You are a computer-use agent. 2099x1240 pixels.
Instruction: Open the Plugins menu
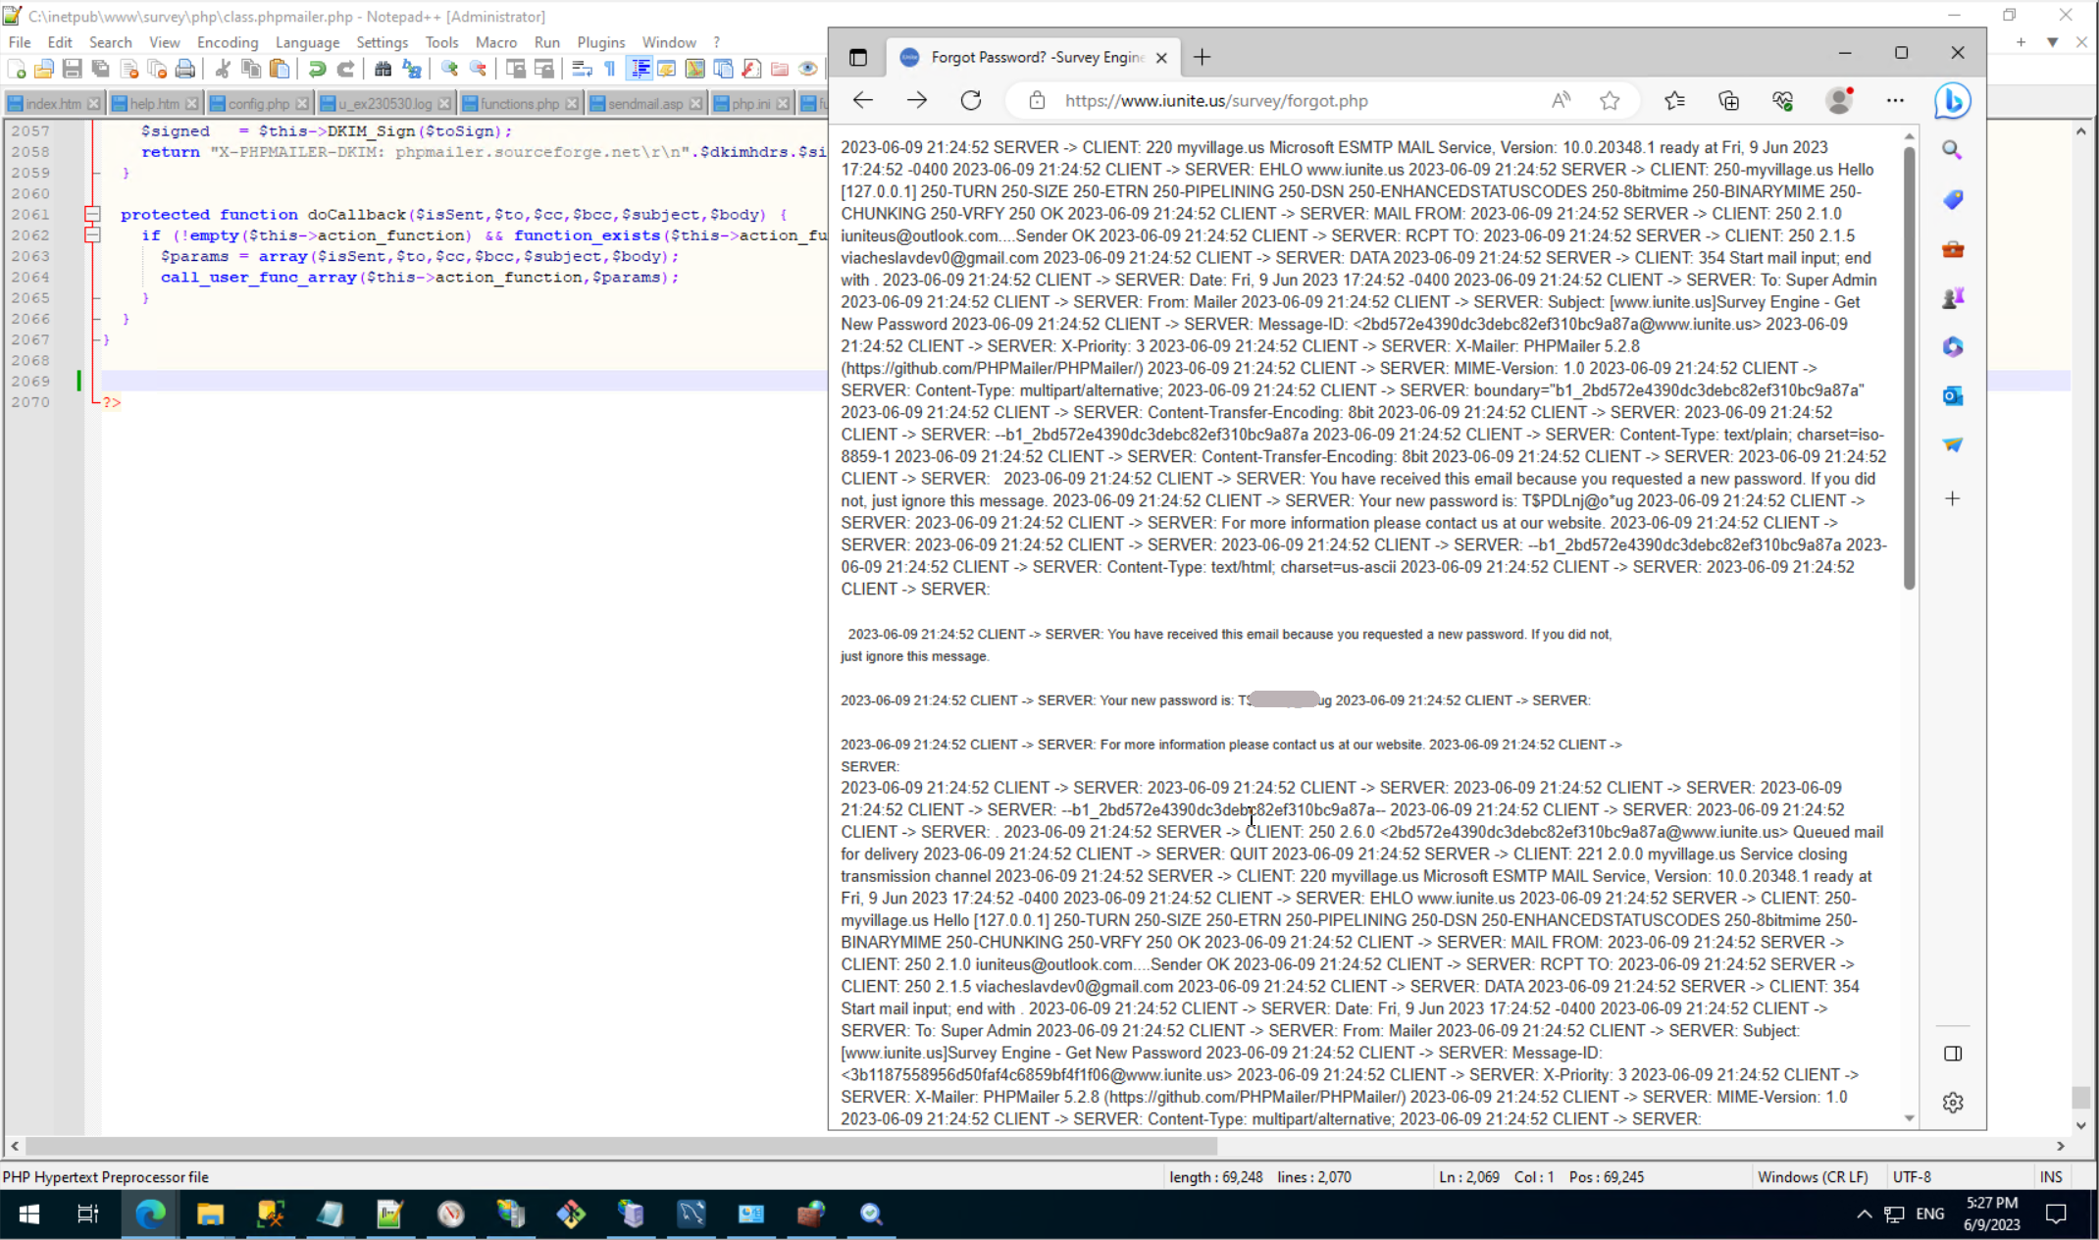tap(600, 42)
